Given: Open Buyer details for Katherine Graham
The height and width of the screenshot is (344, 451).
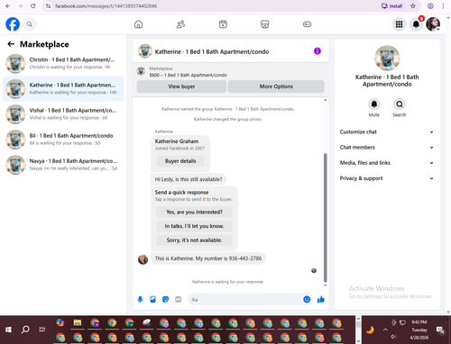Looking at the screenshot, I should pos(180,161).
